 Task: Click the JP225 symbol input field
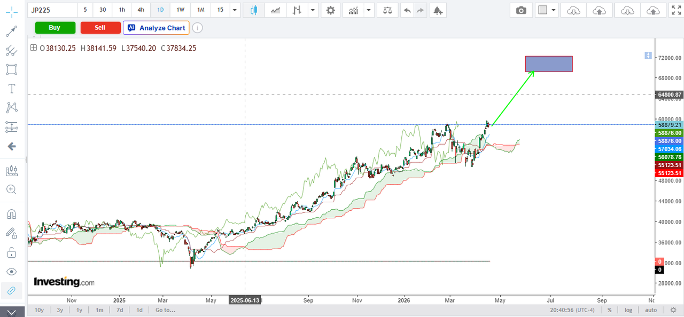[x=52, y=10]
